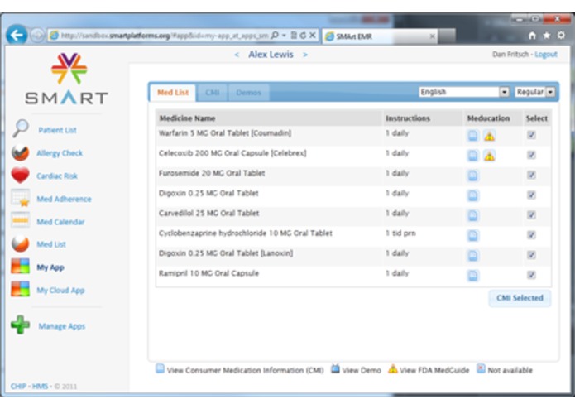
Task: Uncheck the Ramipril select checkbox
Action: [531, 275]
